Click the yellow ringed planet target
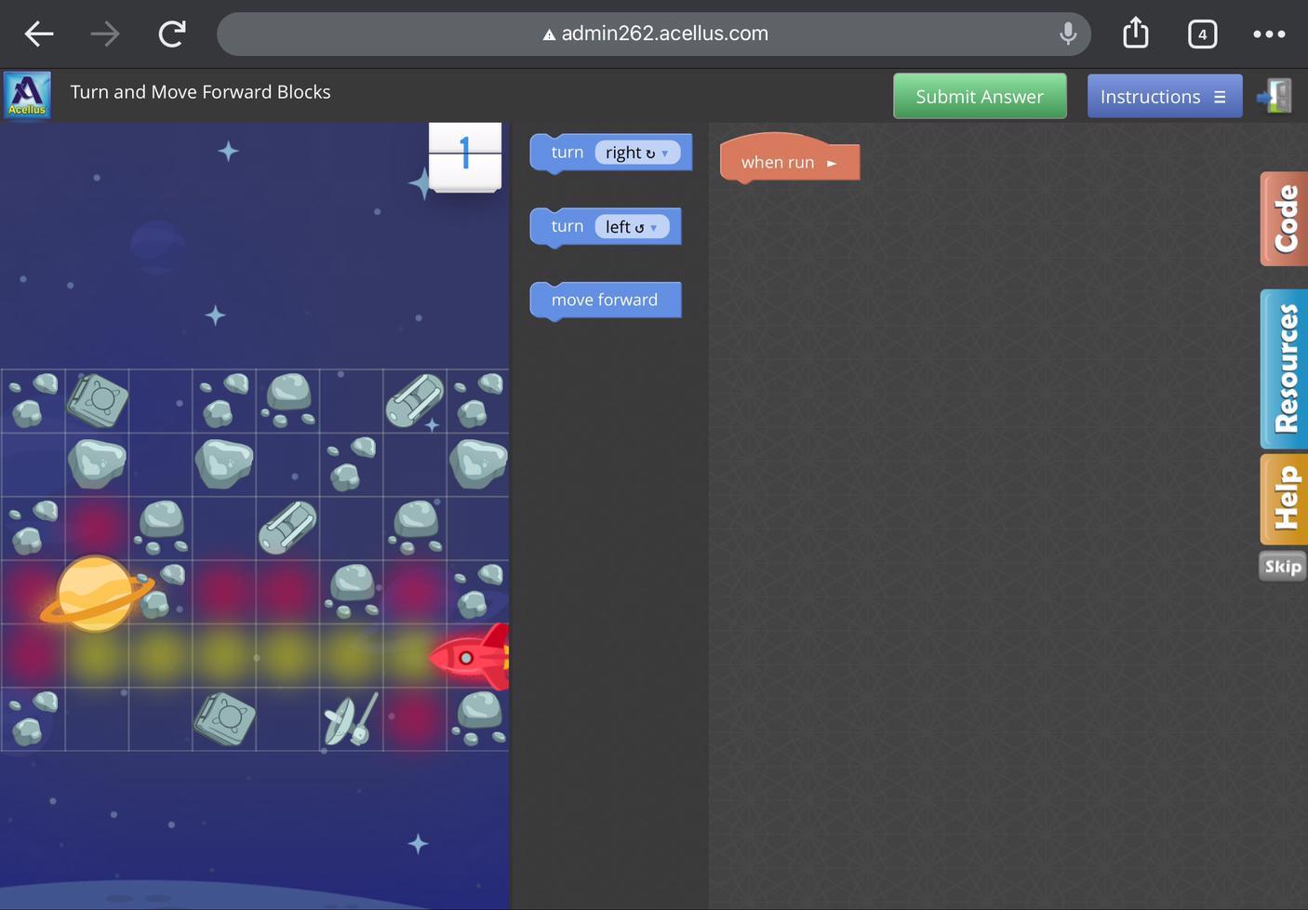 pos(97,594)
